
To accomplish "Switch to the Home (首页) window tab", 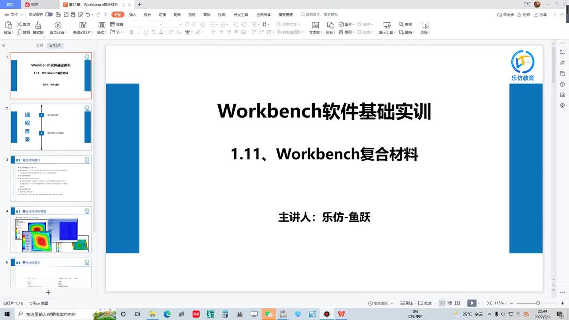I will coord(10,4).
